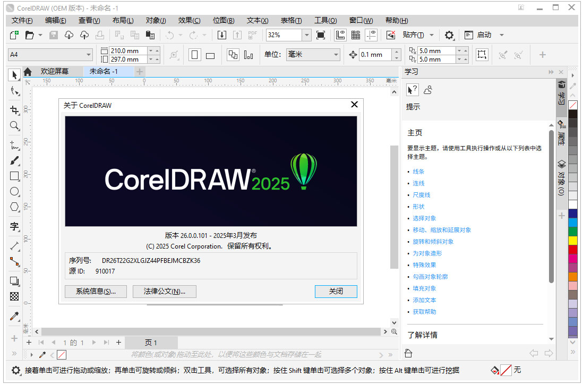
Task: Click the Full-screen preview icon
Action: (321, 35)
